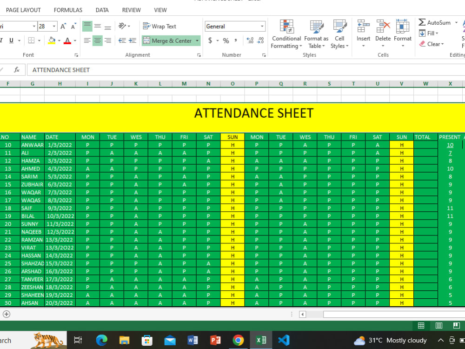This screenshot has width=465, height=349.
Task: Open the DATA tab
Action: pos(102,10)
